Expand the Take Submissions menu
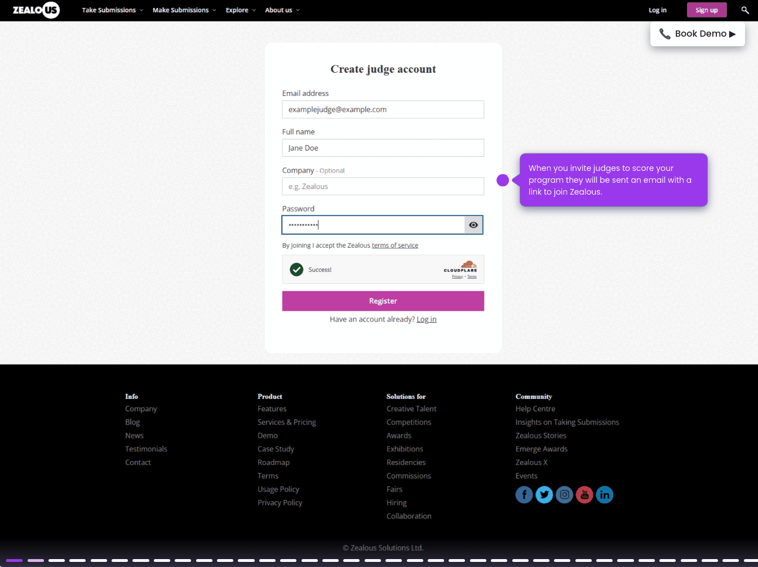Viewport: 758px width, 567px height. (112, 10)
